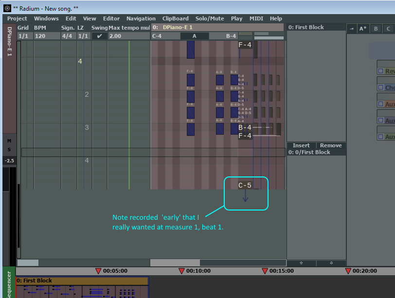Click the right-arrow icon beside A*
This screenshot has height=298, width=395.
click(351, 28)
